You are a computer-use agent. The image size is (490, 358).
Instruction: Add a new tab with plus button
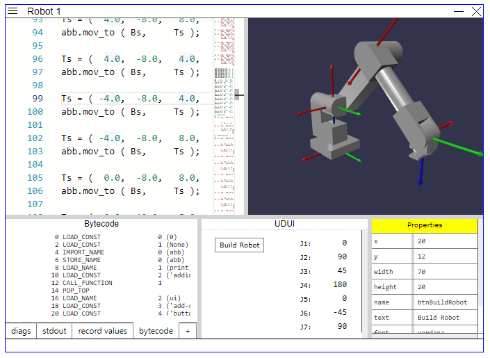click(188, 331)
